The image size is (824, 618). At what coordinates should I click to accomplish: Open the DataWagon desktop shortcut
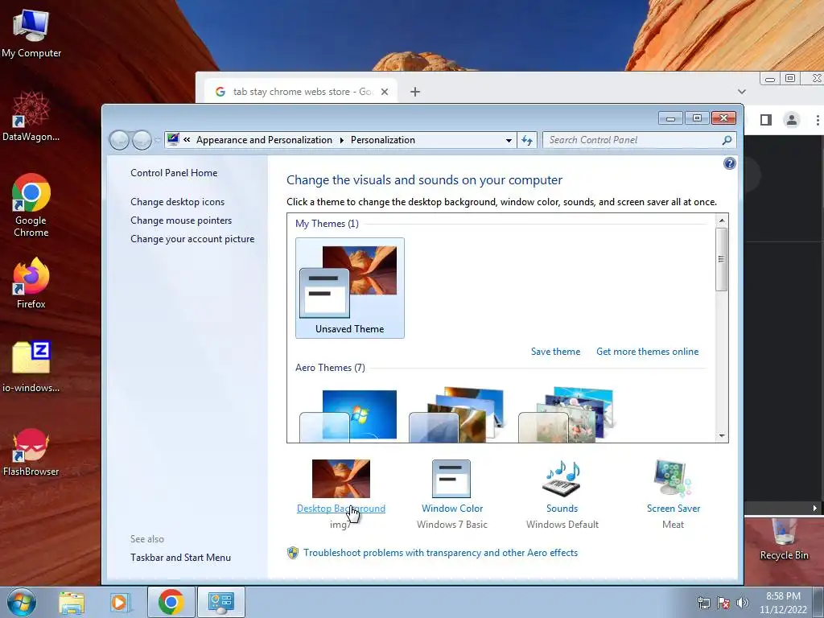point(31,116)
